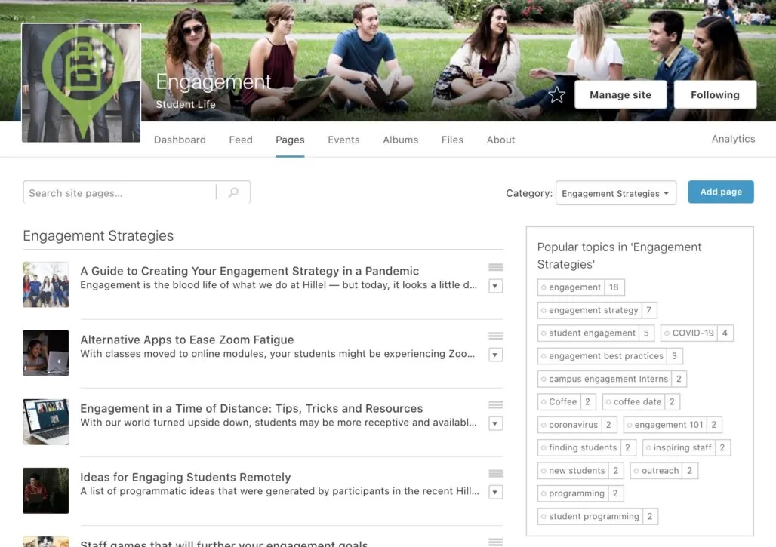This screenshot has width=776, height=547.
Task: Click the magnifier search icon
Action: coord(233,192)
